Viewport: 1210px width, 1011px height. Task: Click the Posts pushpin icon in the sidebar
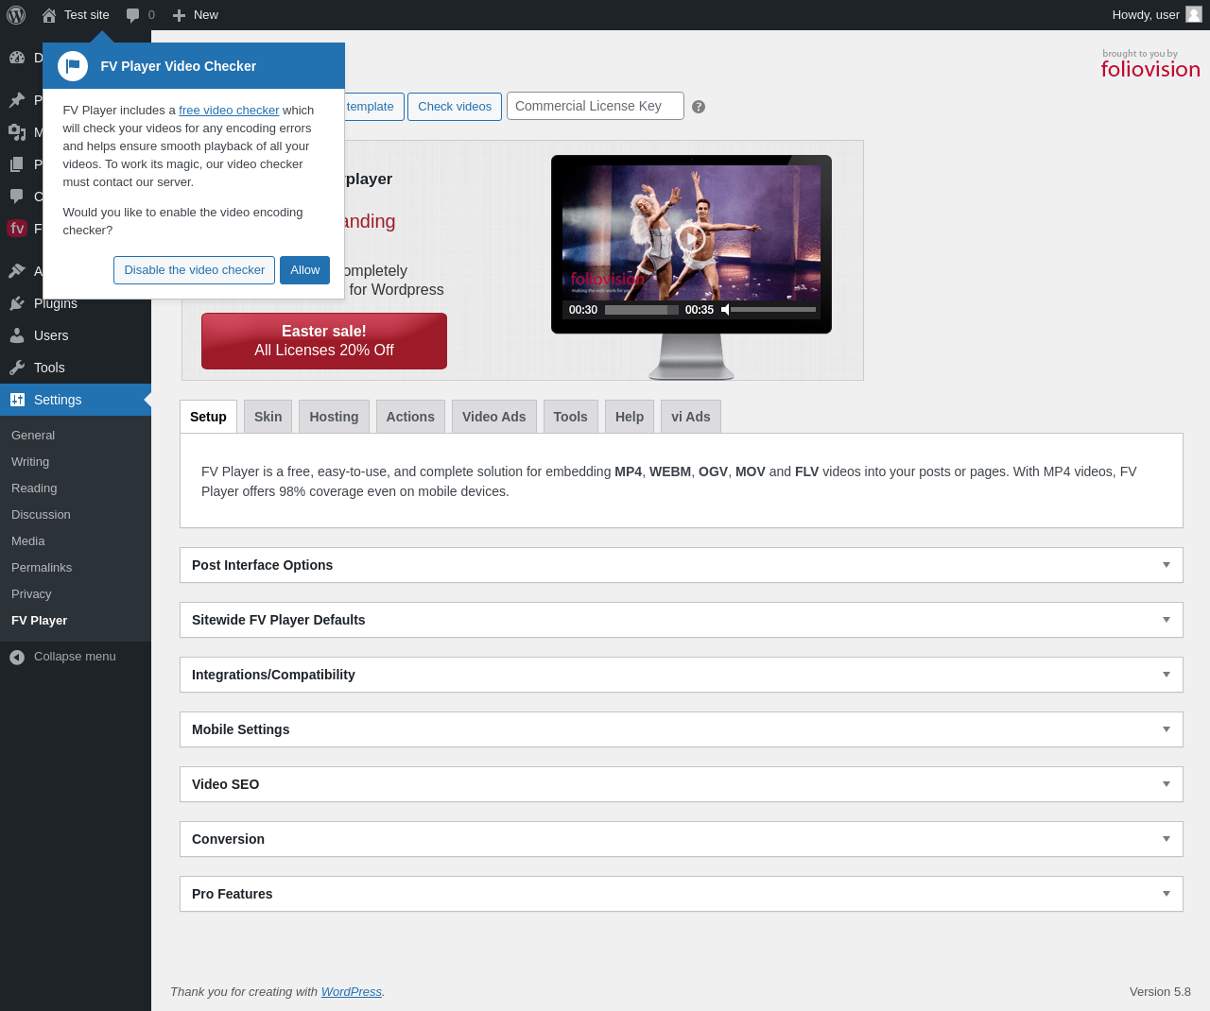pos(17,100)
